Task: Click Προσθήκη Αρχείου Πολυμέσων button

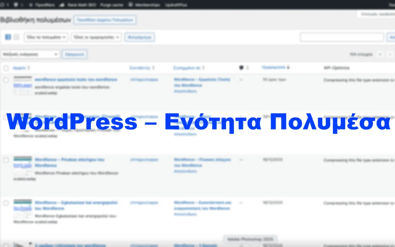Action: 105,20
